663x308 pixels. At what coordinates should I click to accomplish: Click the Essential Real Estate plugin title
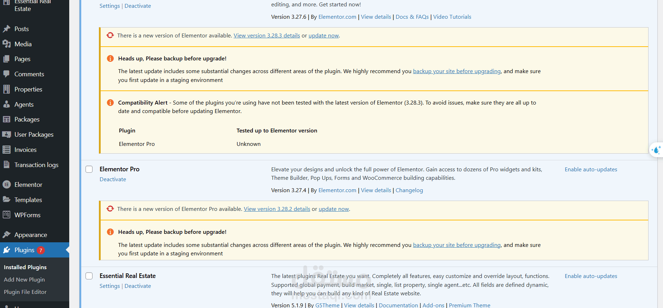pos(128,276)
